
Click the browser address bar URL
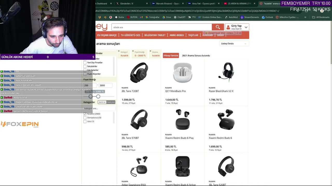click(x=187, y=11)
